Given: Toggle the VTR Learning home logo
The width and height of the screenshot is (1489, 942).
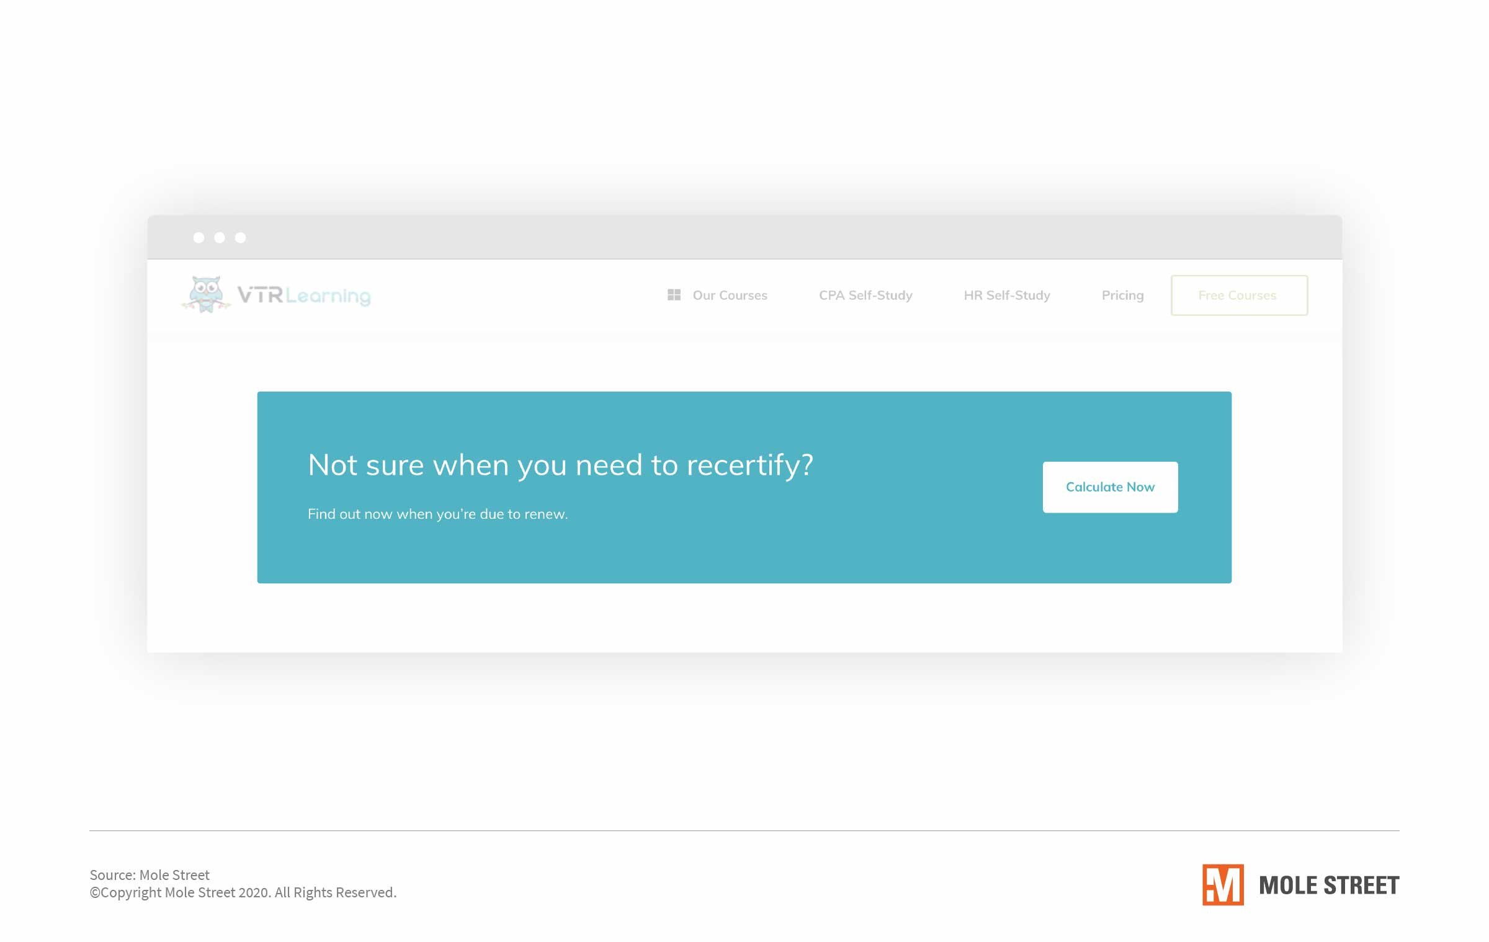Looking at the screenshot, I should pos(277,295).
